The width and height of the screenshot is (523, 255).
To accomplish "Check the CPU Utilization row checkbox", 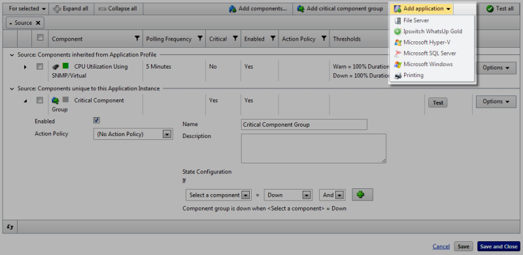I will click(x=40, y=67).
